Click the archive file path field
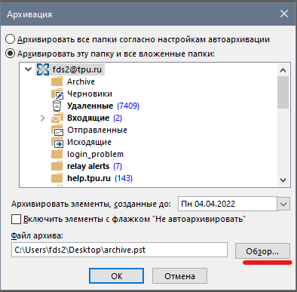The image size is (297, 292). (119, 250)
